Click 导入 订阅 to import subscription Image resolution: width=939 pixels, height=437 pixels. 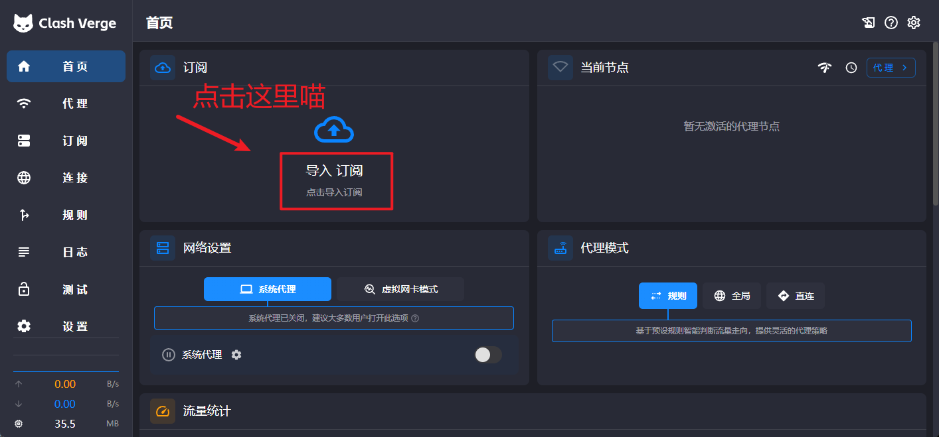pos(334,170)
